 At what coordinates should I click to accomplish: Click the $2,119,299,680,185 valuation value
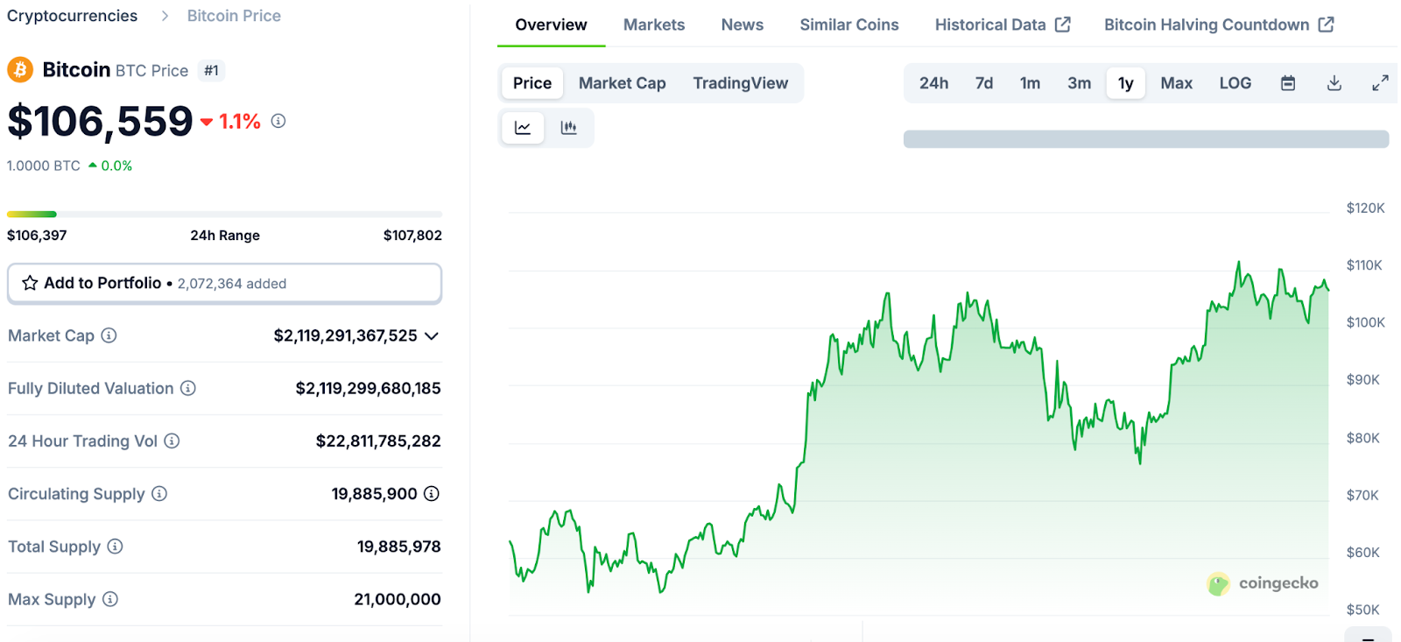click(368, 388)
